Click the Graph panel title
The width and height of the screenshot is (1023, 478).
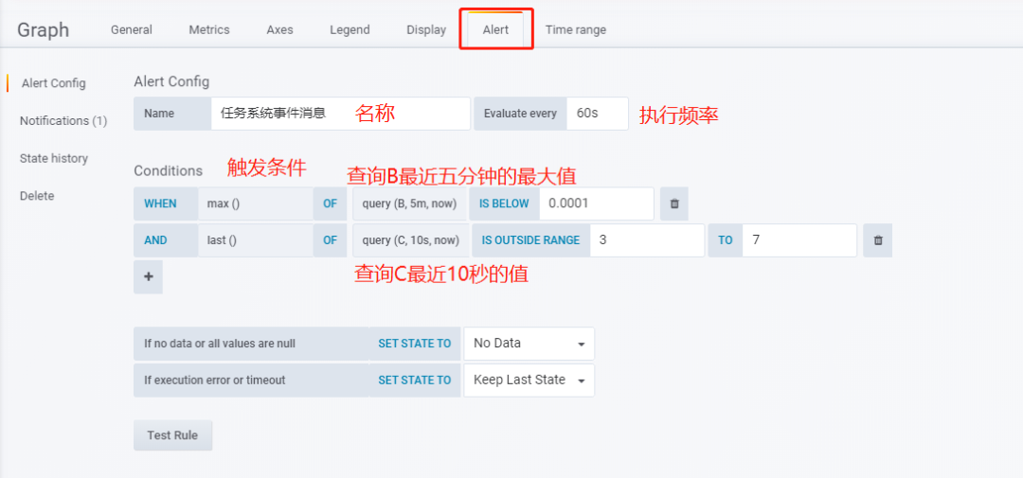point(43,30)
